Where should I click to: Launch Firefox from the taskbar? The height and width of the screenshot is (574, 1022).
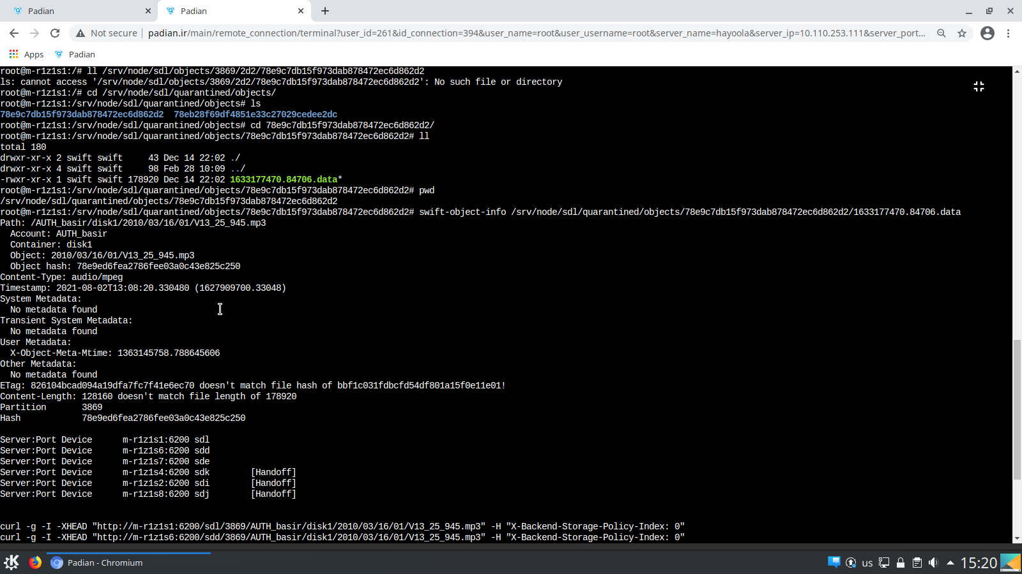(35, 563)
